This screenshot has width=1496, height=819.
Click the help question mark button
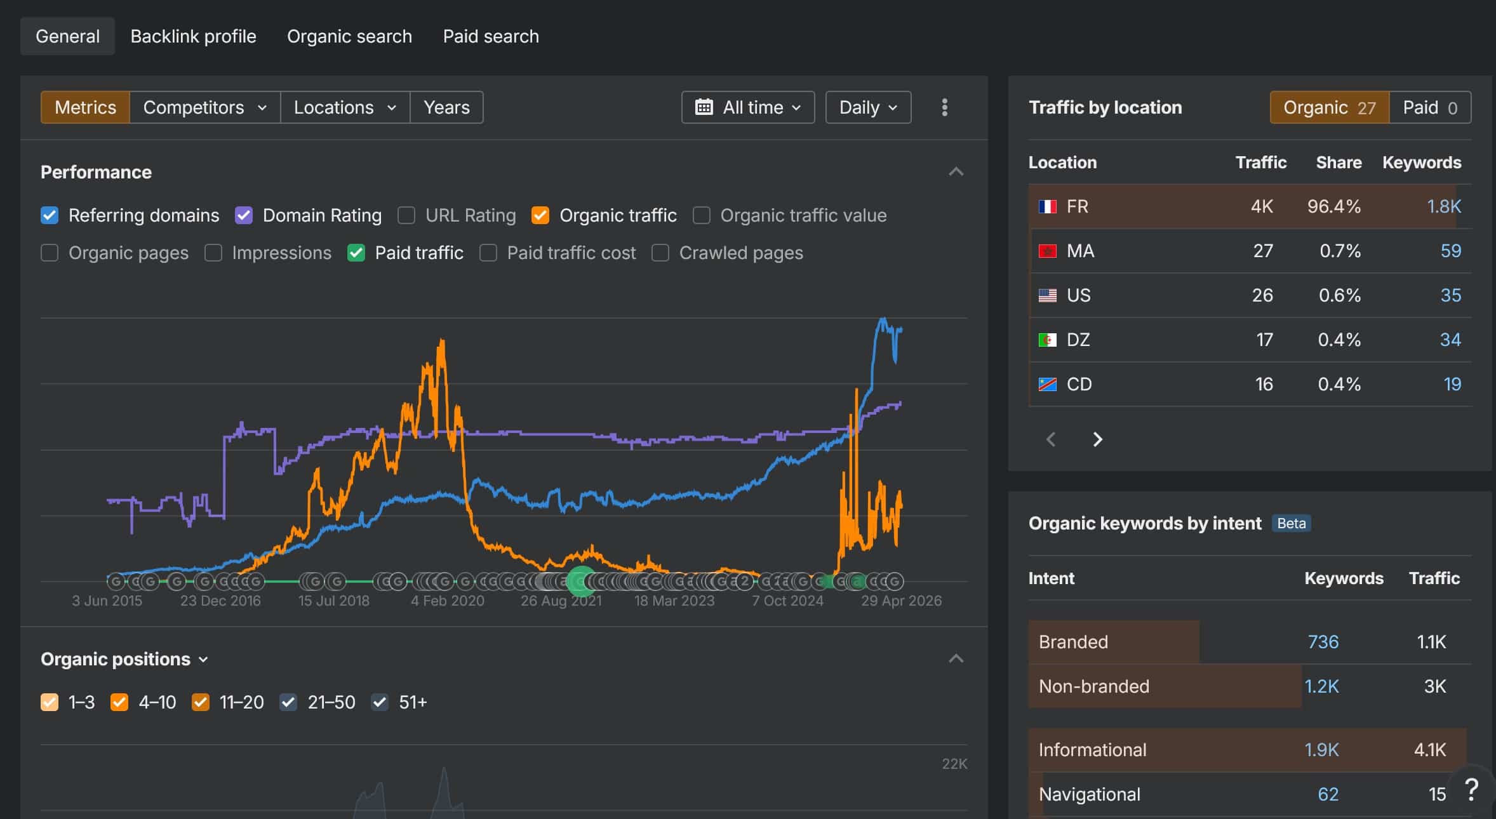coord(1471,790)
